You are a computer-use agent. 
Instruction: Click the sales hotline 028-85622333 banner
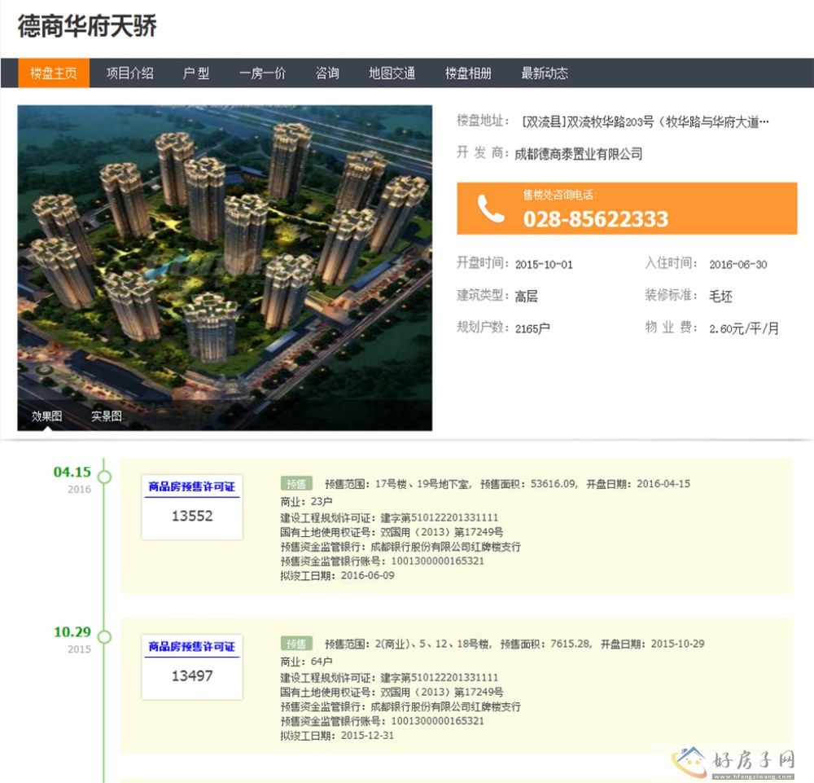pos(627,209)
